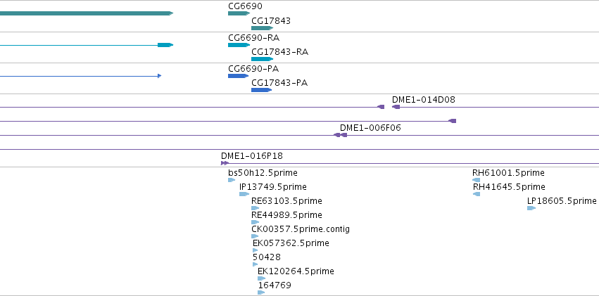The width and height of the screenshot is (599, 296).
Task: Select the bs50h12.5prime EST arrow
Action: (232, 180)
